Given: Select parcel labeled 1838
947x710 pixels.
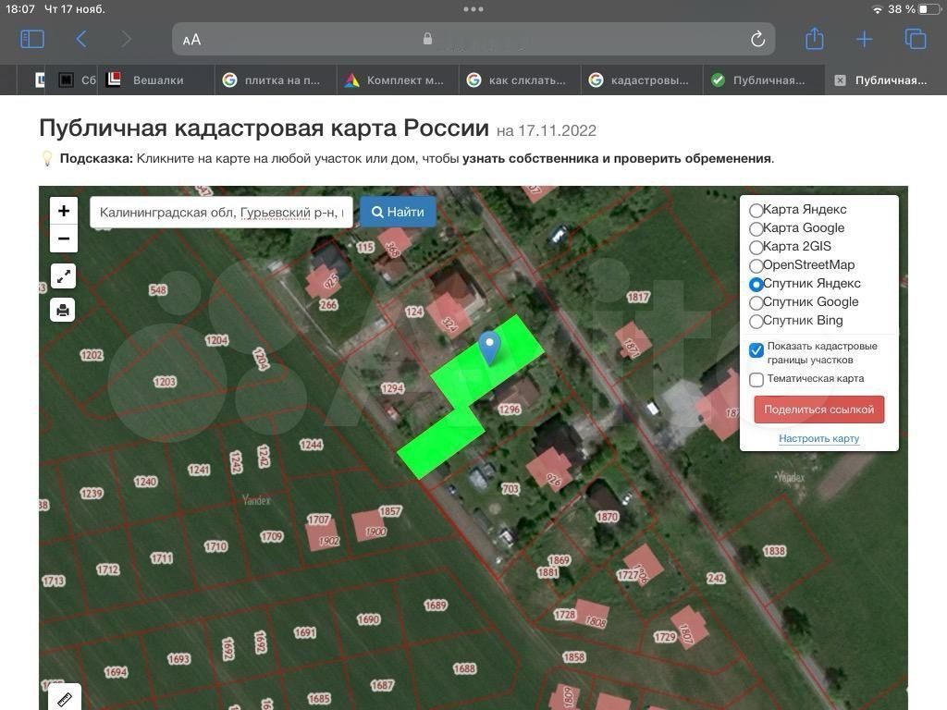Looking at the screenshot, I should pyautogui.click(x=774, y=551).
